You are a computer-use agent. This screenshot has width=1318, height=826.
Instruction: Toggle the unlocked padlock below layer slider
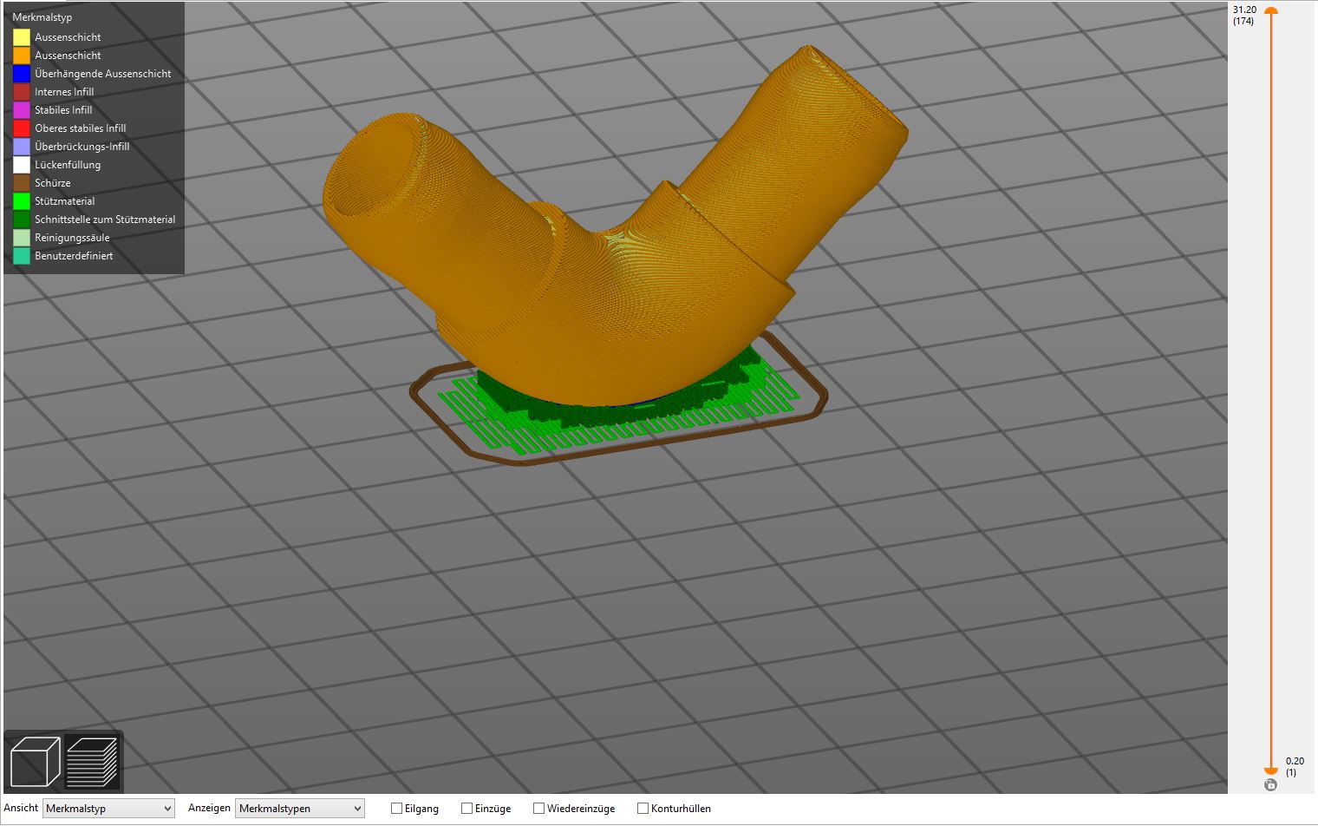point(1270,784)
